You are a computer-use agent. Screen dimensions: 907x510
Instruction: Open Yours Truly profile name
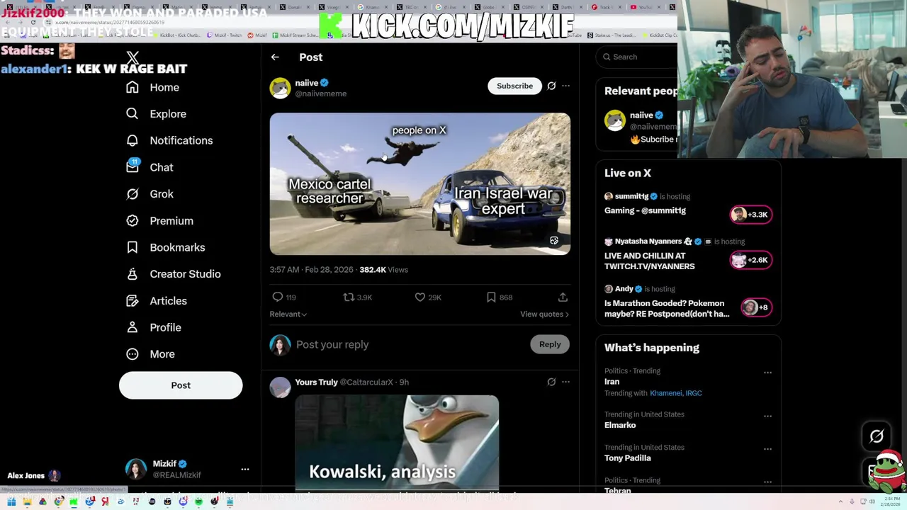click(316, 382)
